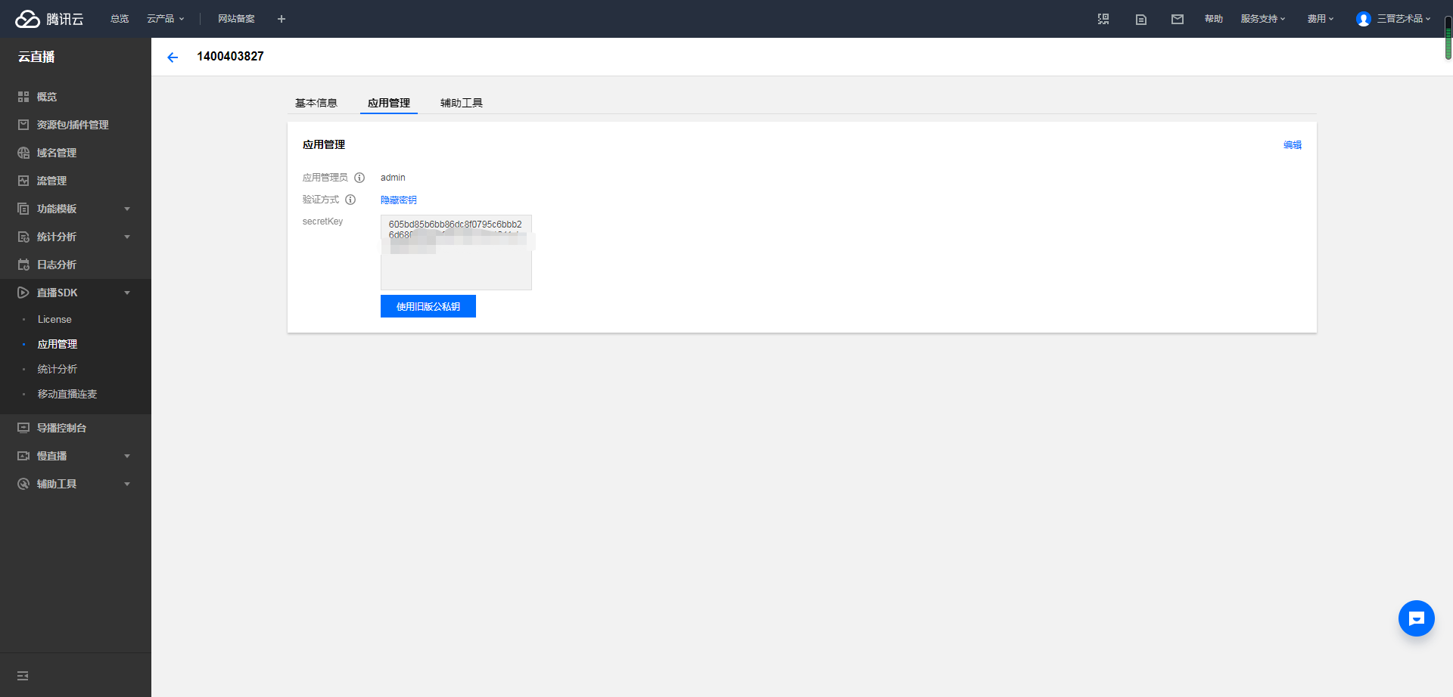Add a shortcut with the plus icon
This screenshot has height=697, width=1453.
[282, 19]
